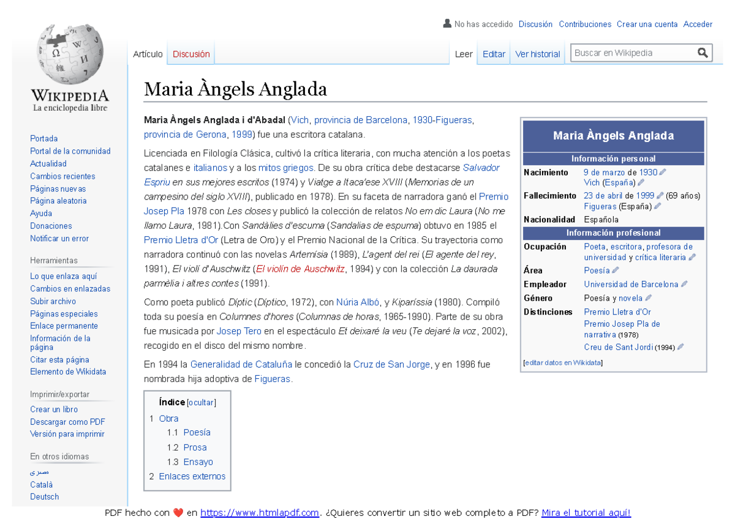
Task: Click Subir archivo in the sidebar
Action: tap(53, 302)
